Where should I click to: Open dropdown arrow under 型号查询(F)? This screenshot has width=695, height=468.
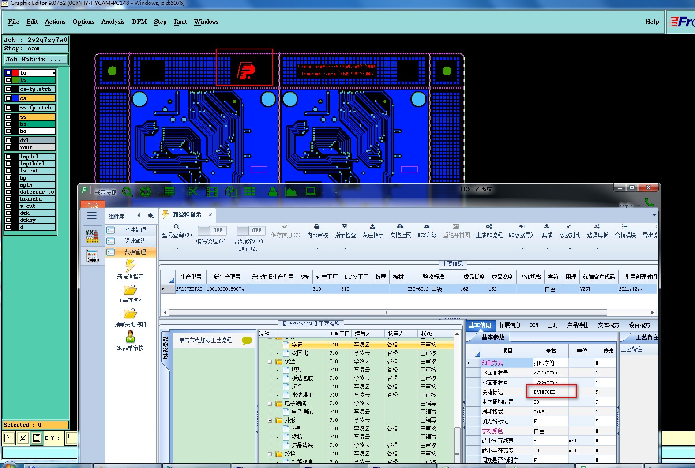click(177, 249)
